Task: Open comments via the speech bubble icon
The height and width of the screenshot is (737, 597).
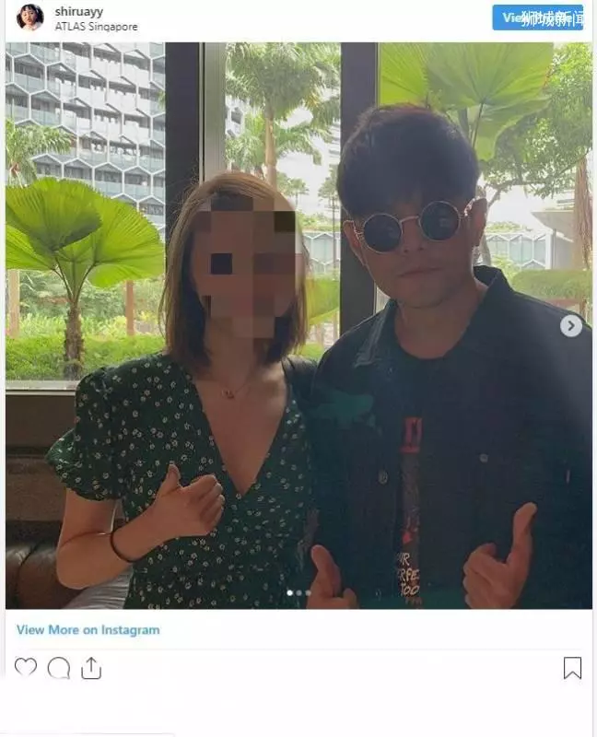Action: point(59,668)
